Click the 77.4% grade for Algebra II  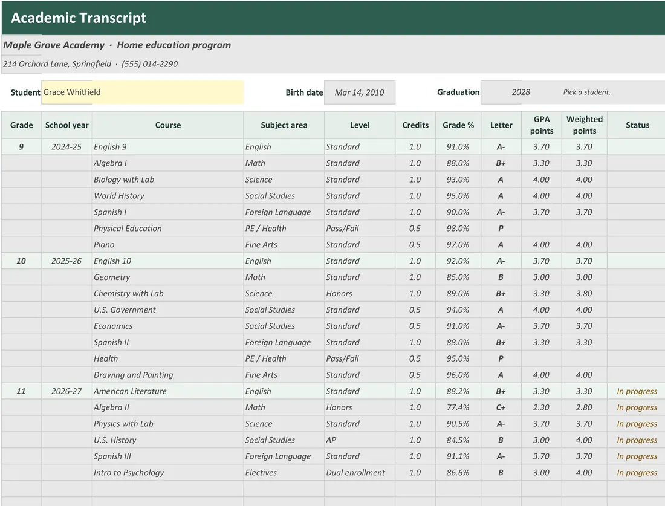click(458, 407)
